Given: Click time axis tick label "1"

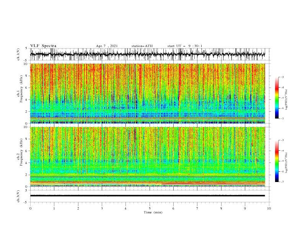Looking at the screenshot, I should (54, 208).
